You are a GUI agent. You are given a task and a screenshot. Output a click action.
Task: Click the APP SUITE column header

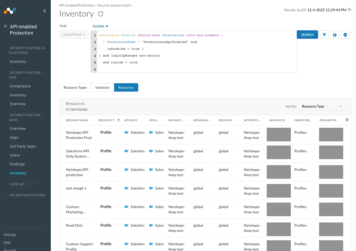[131, 120]
